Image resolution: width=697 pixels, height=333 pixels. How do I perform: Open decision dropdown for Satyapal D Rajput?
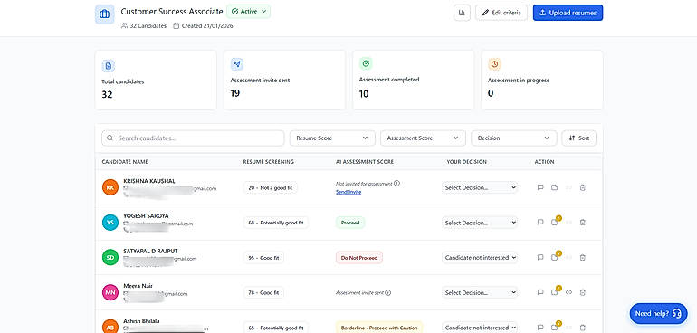(480, 257)
